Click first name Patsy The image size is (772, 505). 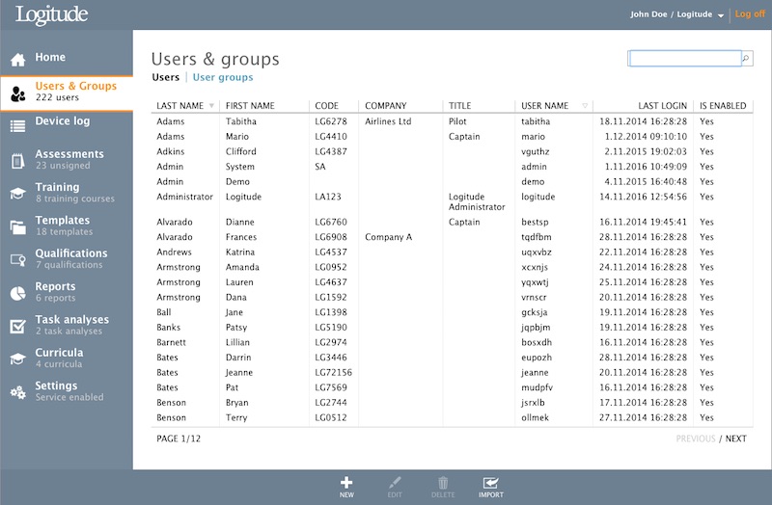coord(236,328)
